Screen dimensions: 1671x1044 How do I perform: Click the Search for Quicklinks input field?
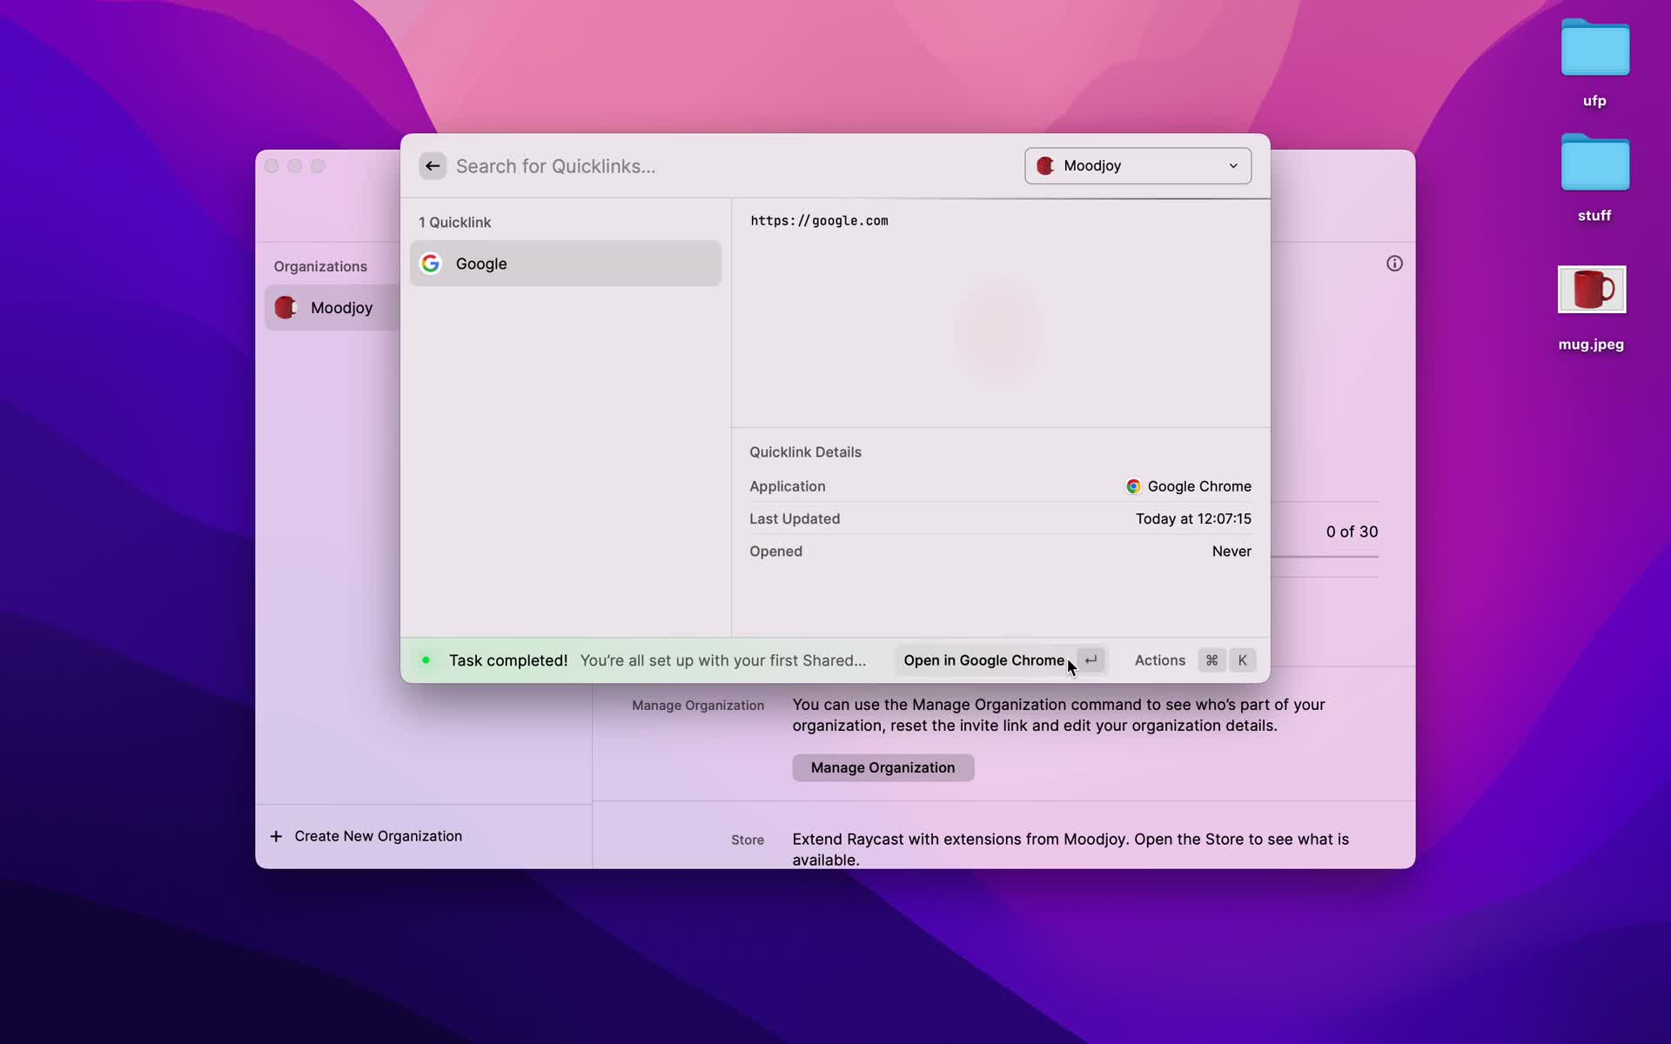731,164
